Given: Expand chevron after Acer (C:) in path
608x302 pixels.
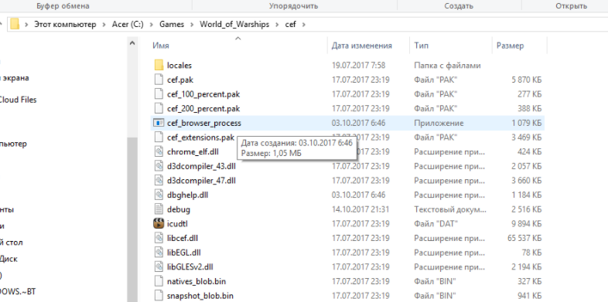Looking at the screenshot, I should pyautogui.click(x=152, y=25).
